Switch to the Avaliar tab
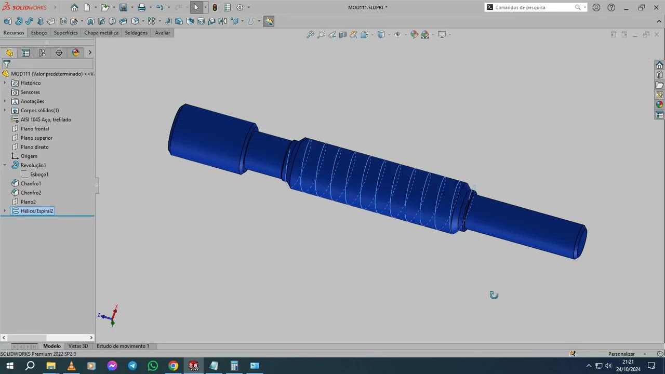 pos(163,33)
